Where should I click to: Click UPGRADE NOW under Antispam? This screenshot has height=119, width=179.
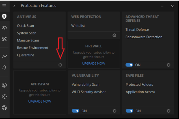point(40,101)
